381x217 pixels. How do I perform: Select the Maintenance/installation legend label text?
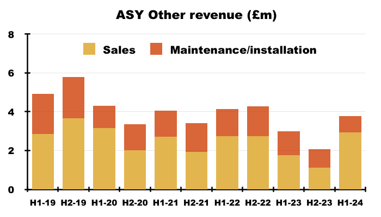[x=243, y=50]
